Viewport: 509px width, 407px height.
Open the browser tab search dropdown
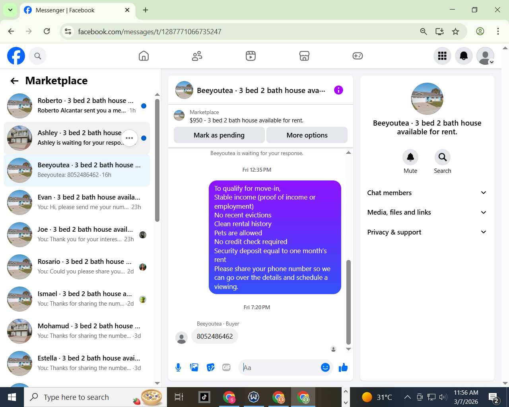click(x=10, y=10)
